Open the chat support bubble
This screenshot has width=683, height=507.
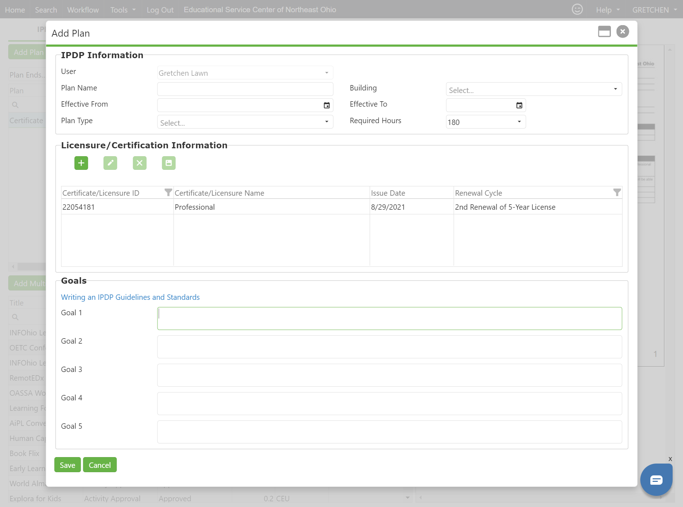(656, 480)
